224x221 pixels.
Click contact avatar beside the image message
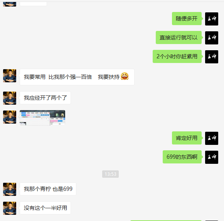coord(10,117)
